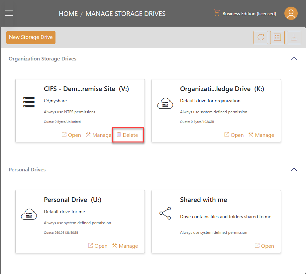
Task: Open the user profile avatar
Action: pyautogui.click(x=291, y=13)
